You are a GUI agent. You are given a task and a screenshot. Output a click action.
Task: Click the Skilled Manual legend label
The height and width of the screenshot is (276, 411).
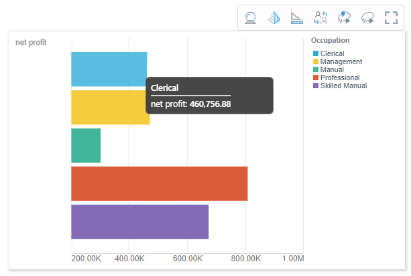coord(343,86)
